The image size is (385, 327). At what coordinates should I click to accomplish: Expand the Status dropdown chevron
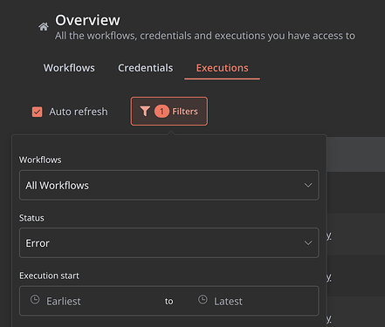[308, 242]
